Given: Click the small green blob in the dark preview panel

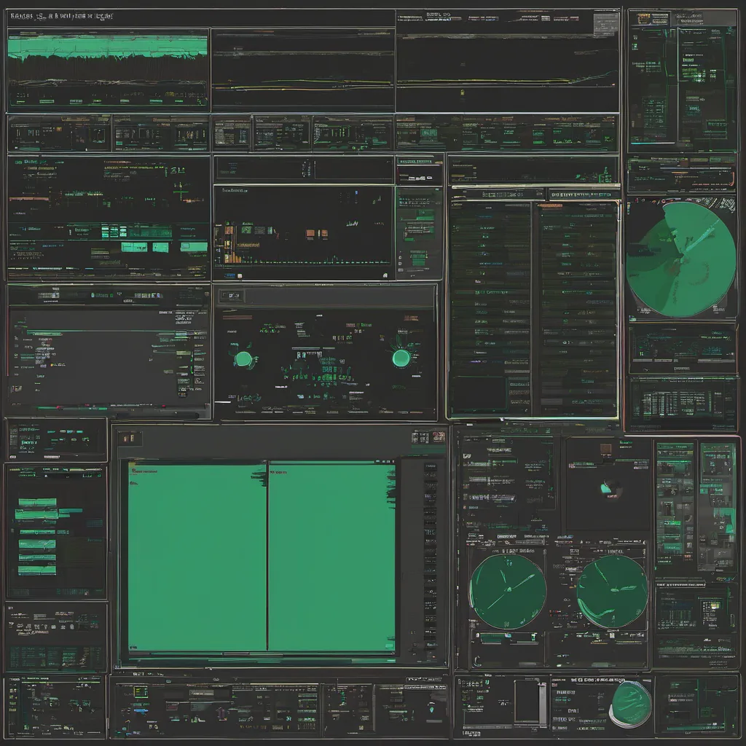Looking at the screenshot, I should [x=606, y=489].
